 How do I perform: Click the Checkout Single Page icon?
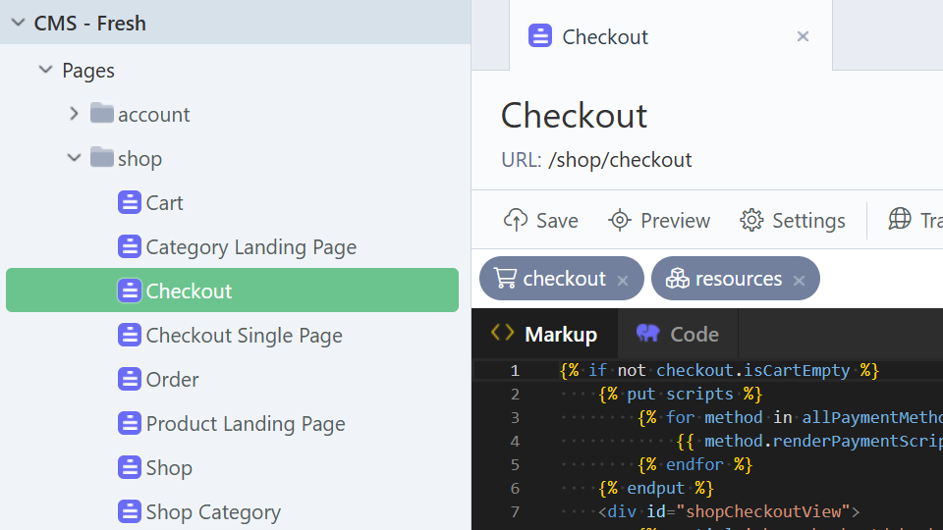click(130, 335)
